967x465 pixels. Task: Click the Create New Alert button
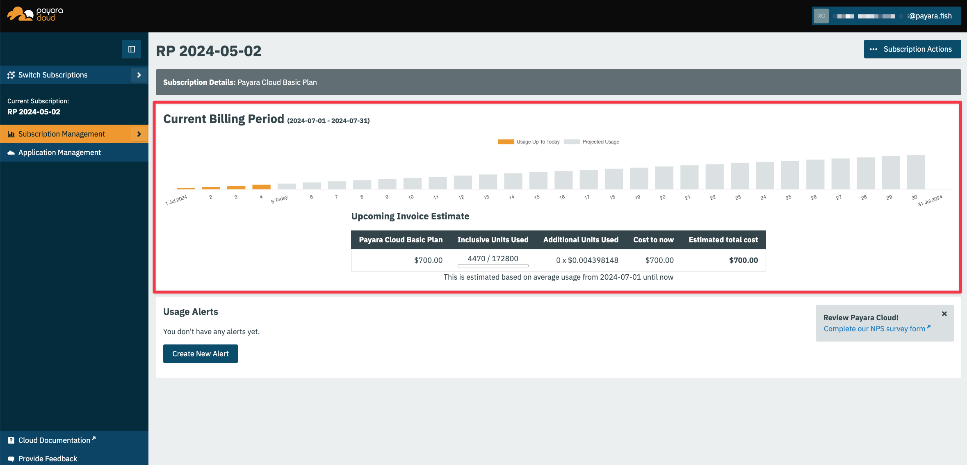[200, 354]
